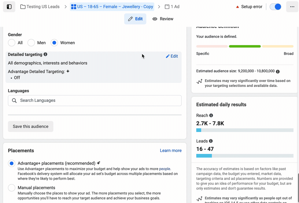Turn off the ad set toggle switch

coord(275,7)
